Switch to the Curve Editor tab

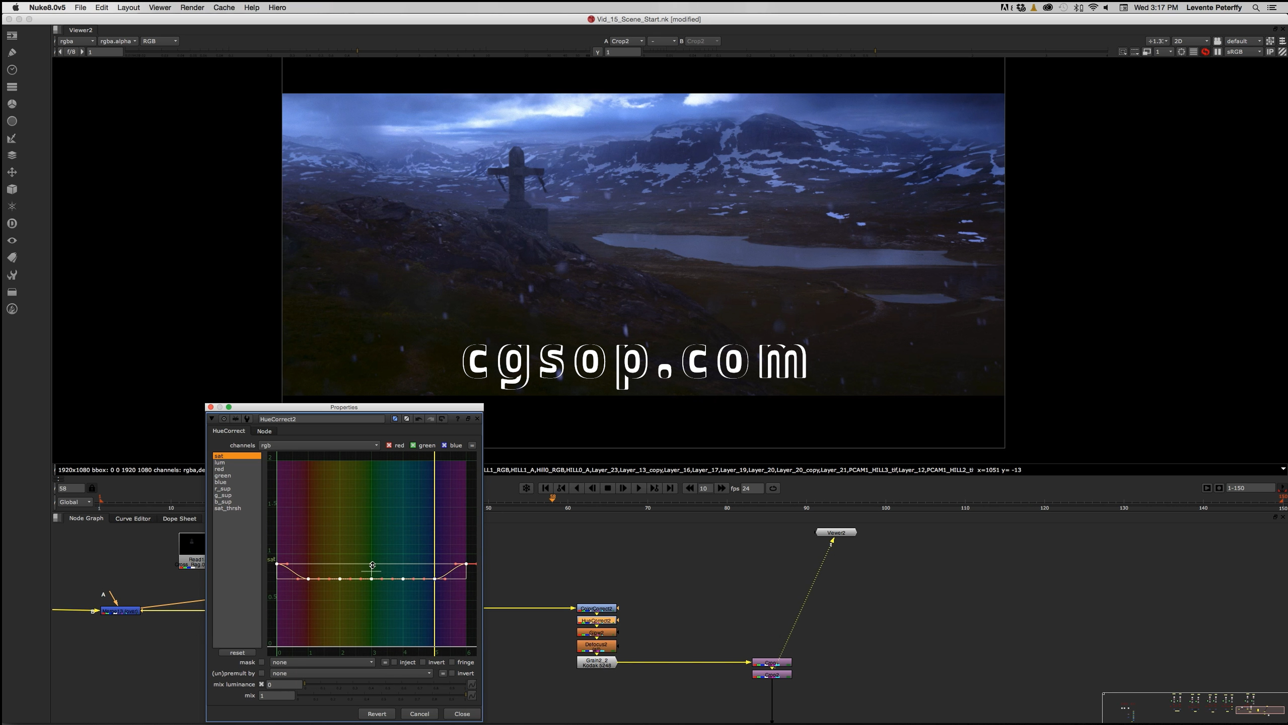point(132,519)
